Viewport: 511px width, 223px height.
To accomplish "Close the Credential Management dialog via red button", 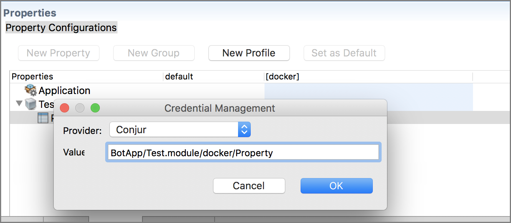I will point(64,108).
